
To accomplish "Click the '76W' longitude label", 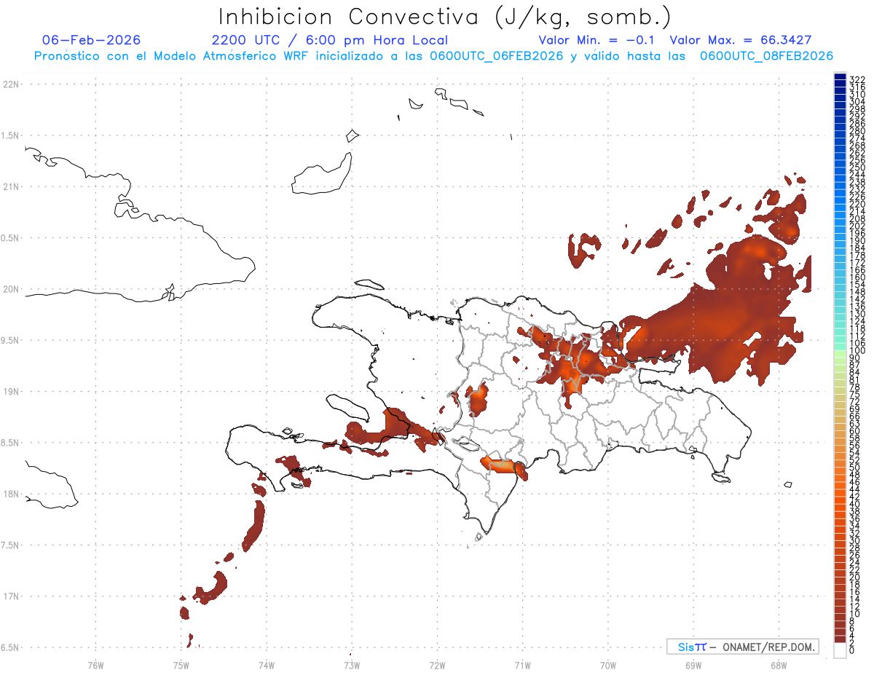I will (x=95, y=665).
